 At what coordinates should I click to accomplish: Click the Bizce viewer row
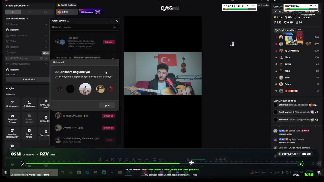297,57
